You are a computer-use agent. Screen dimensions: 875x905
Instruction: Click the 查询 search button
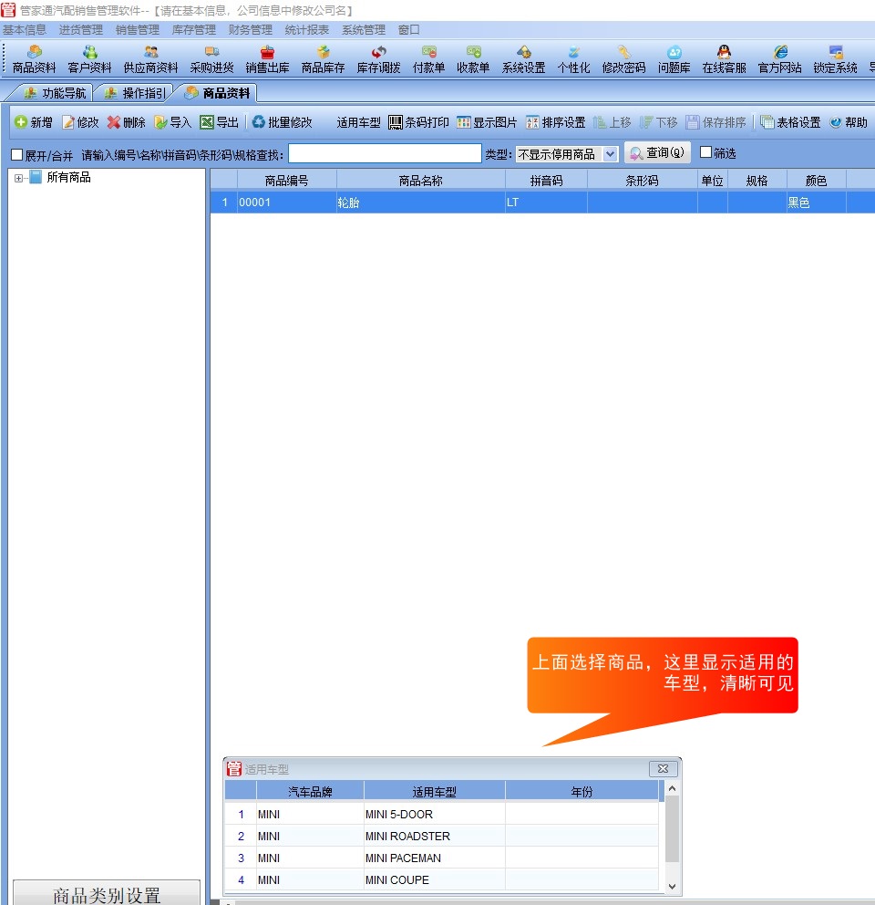coord(656,153)
